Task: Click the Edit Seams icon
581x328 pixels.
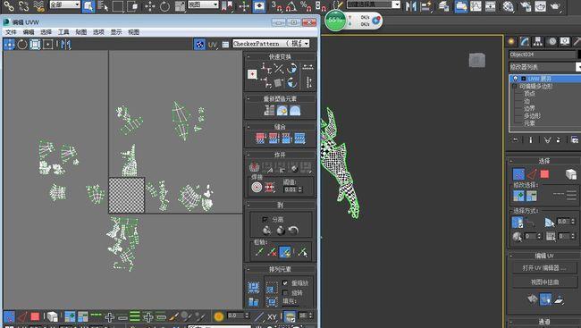Action: [259, 252]
